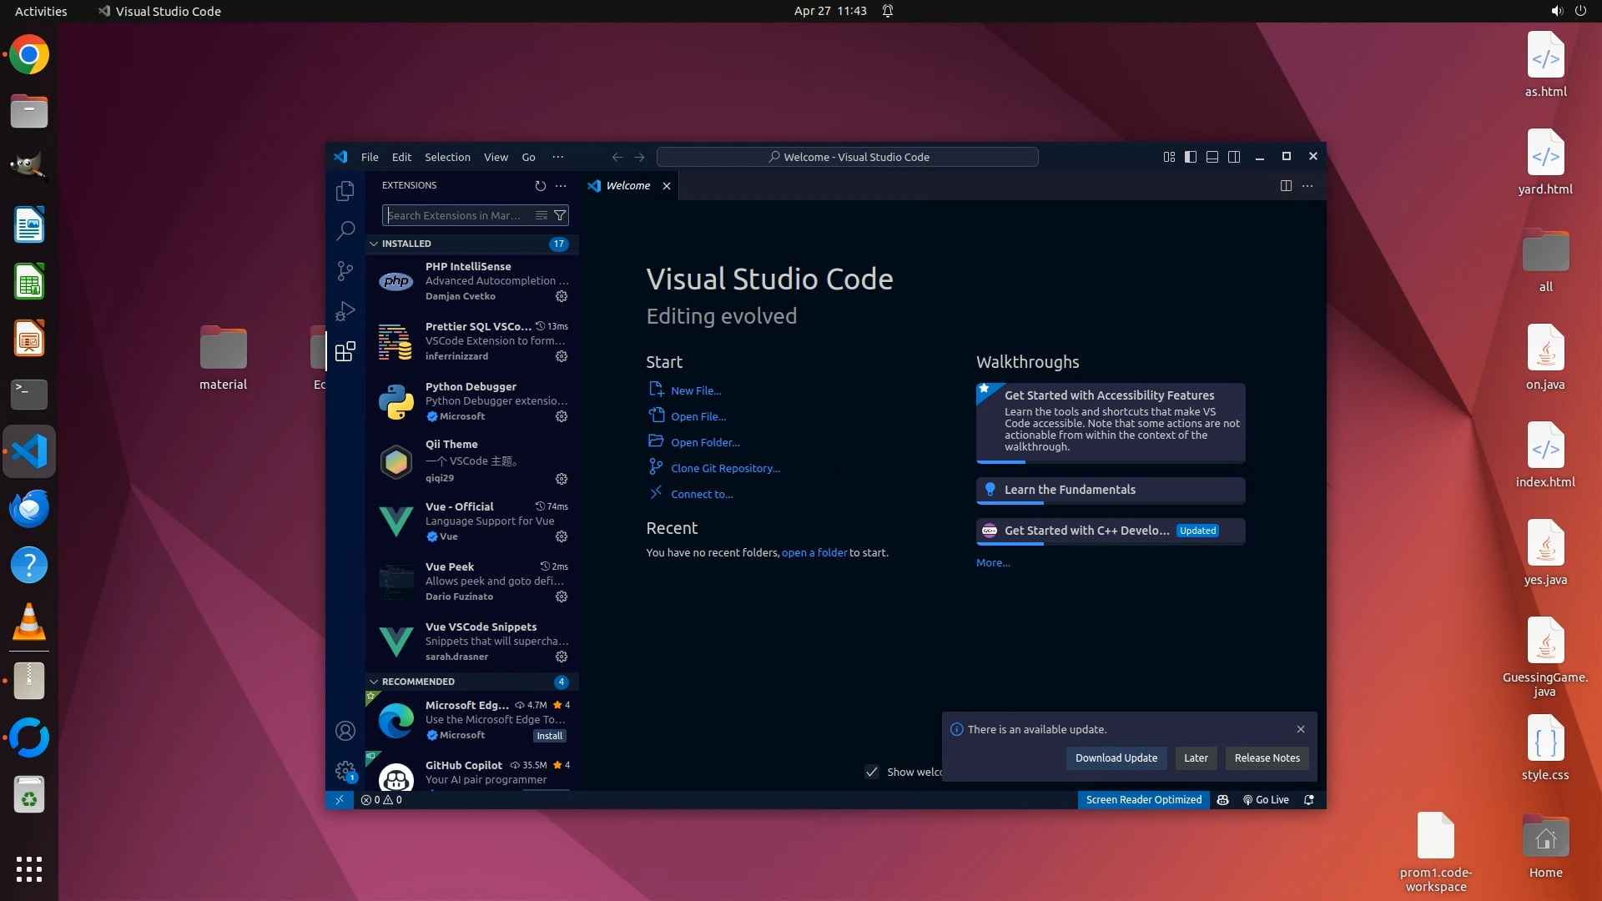
Task: Click Go Live in status bar
Action: coord(1266,799)
